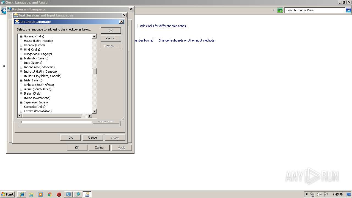Open Windows Media Player in taskbar

tap(40, 194)
